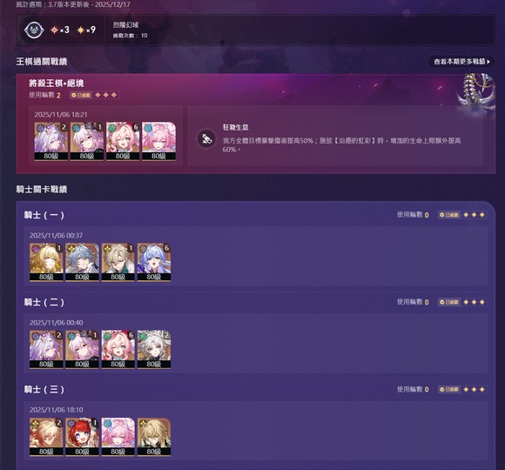505x470 pixels.
Task: Select the grey-haired fourth character in 騎士(二)
Action: 154,349
